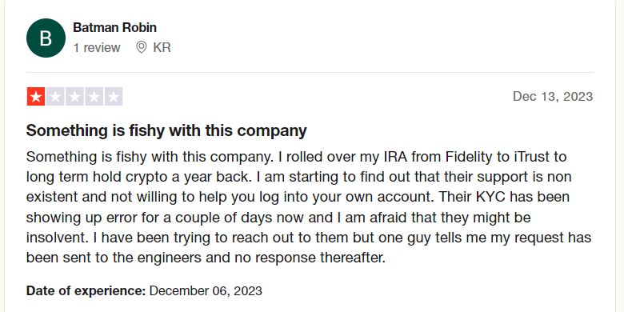Click the '1 review' count text
Viewport: 624px width, 312px height.
[97, 48]
